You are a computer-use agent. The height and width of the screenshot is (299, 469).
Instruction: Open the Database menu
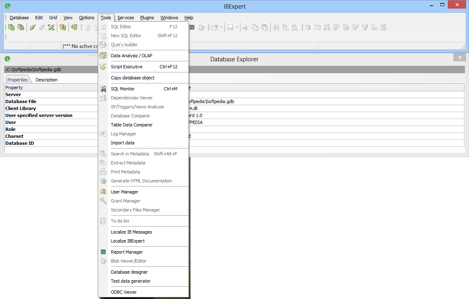(x=19, y=18)
